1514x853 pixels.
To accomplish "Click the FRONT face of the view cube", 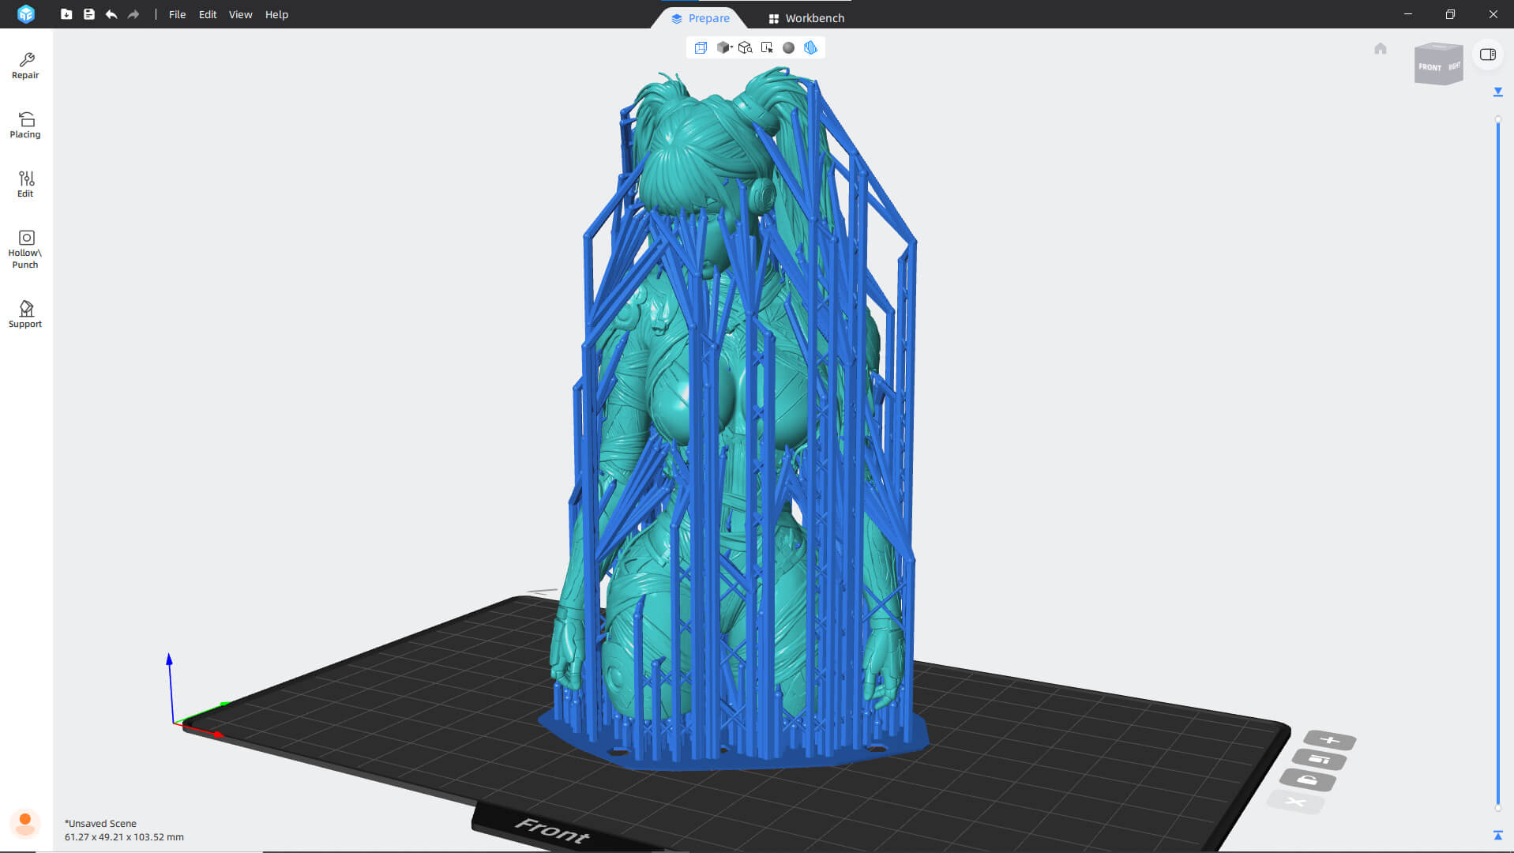I will pos(1429,67).
